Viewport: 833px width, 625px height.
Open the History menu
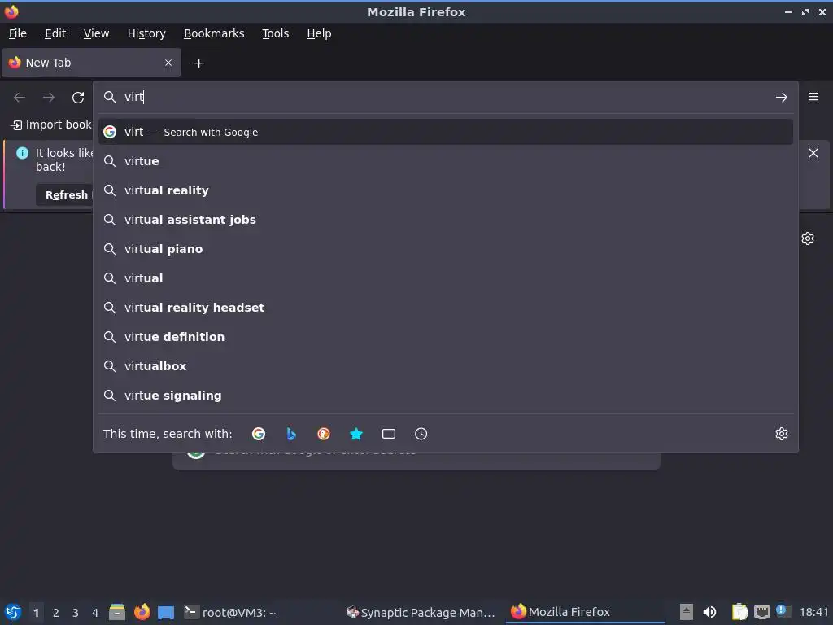(x=146, y=33)
